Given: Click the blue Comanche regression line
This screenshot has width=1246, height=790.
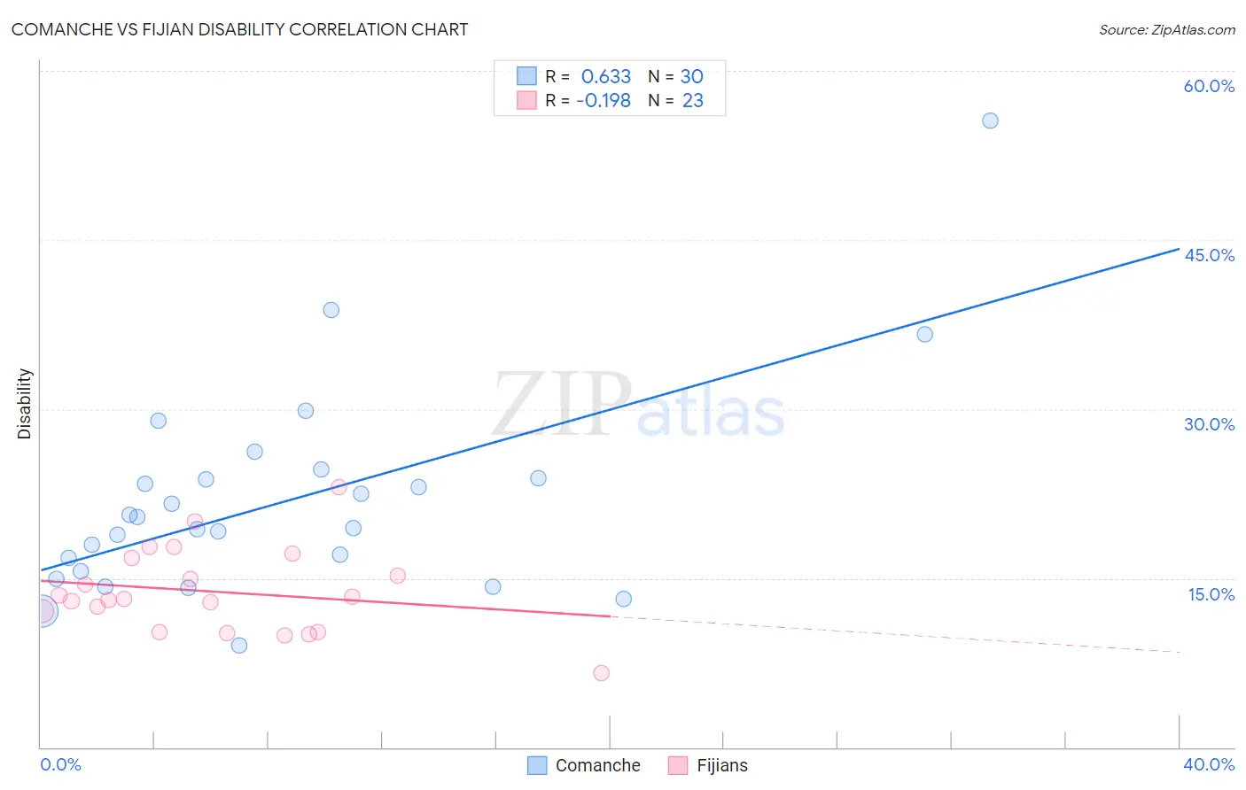Looking at the screenshot, I should (x=610, y=409).
